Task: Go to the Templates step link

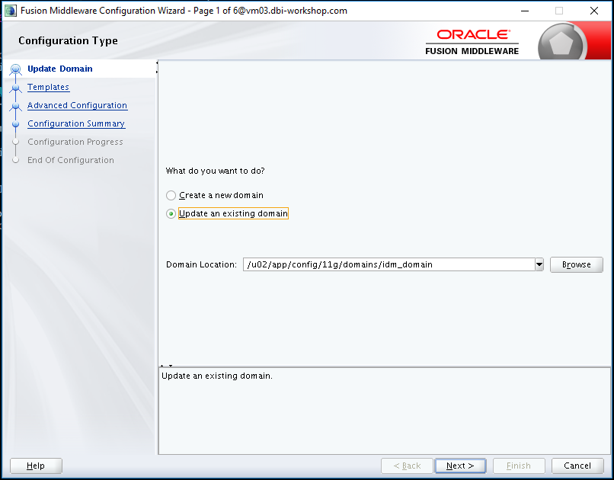Action: tap(48, 87)
